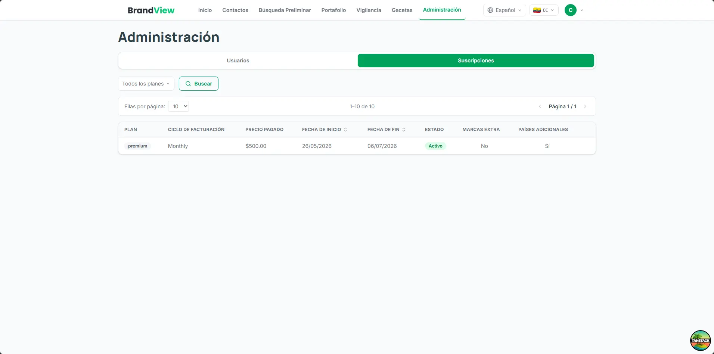Image resolution: width=714 pixels, height=354 pixels.
Task: Click the Marcas Extra column header
Action: tap(481, 130)
